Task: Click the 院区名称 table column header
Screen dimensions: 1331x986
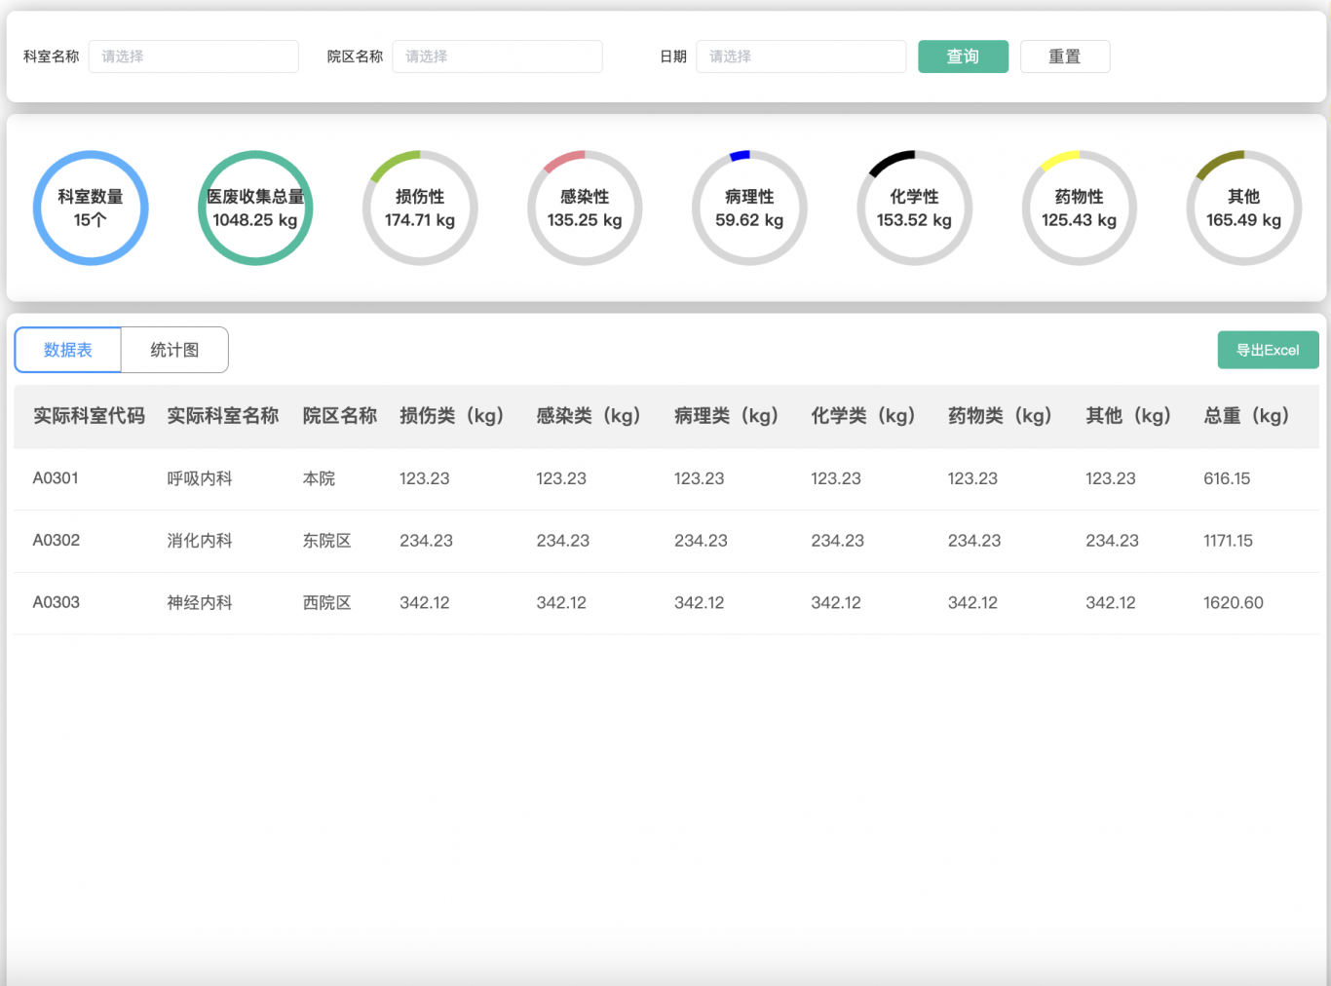Action: pyautogui.click(x=340, y=416)
